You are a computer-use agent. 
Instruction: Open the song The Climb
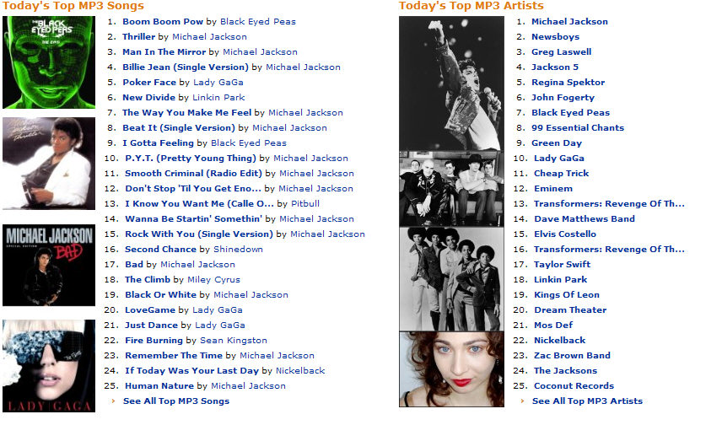(x=148, y=280)
